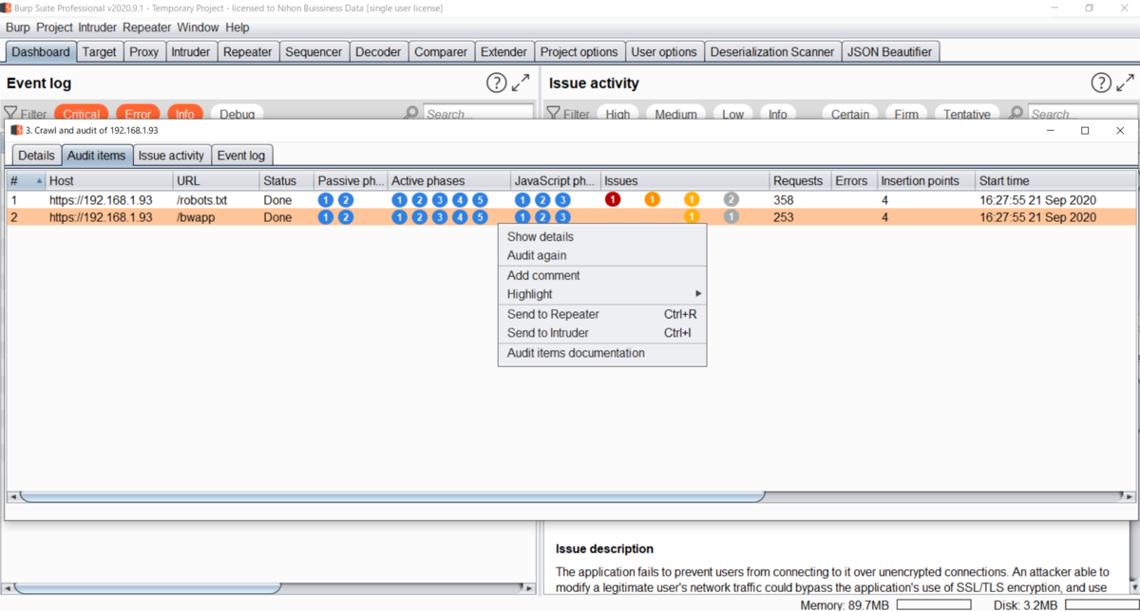Sort by Start time column header
Image resolution: width=1140 pixels, height=611 pixels.
point(1055,180)
